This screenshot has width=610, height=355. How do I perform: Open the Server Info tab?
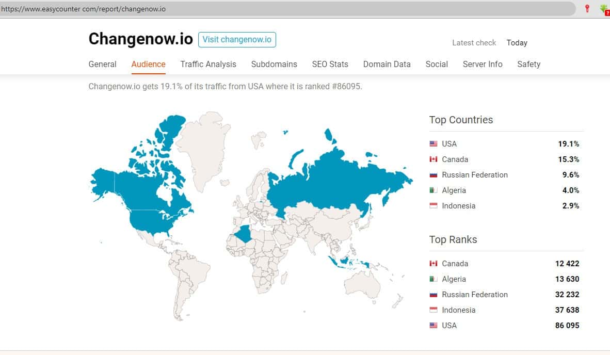tap(482, 64)
